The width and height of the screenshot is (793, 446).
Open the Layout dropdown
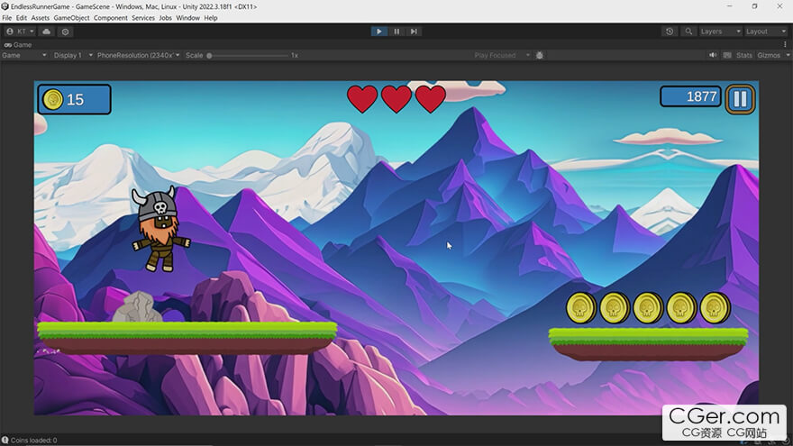[766, 32]
